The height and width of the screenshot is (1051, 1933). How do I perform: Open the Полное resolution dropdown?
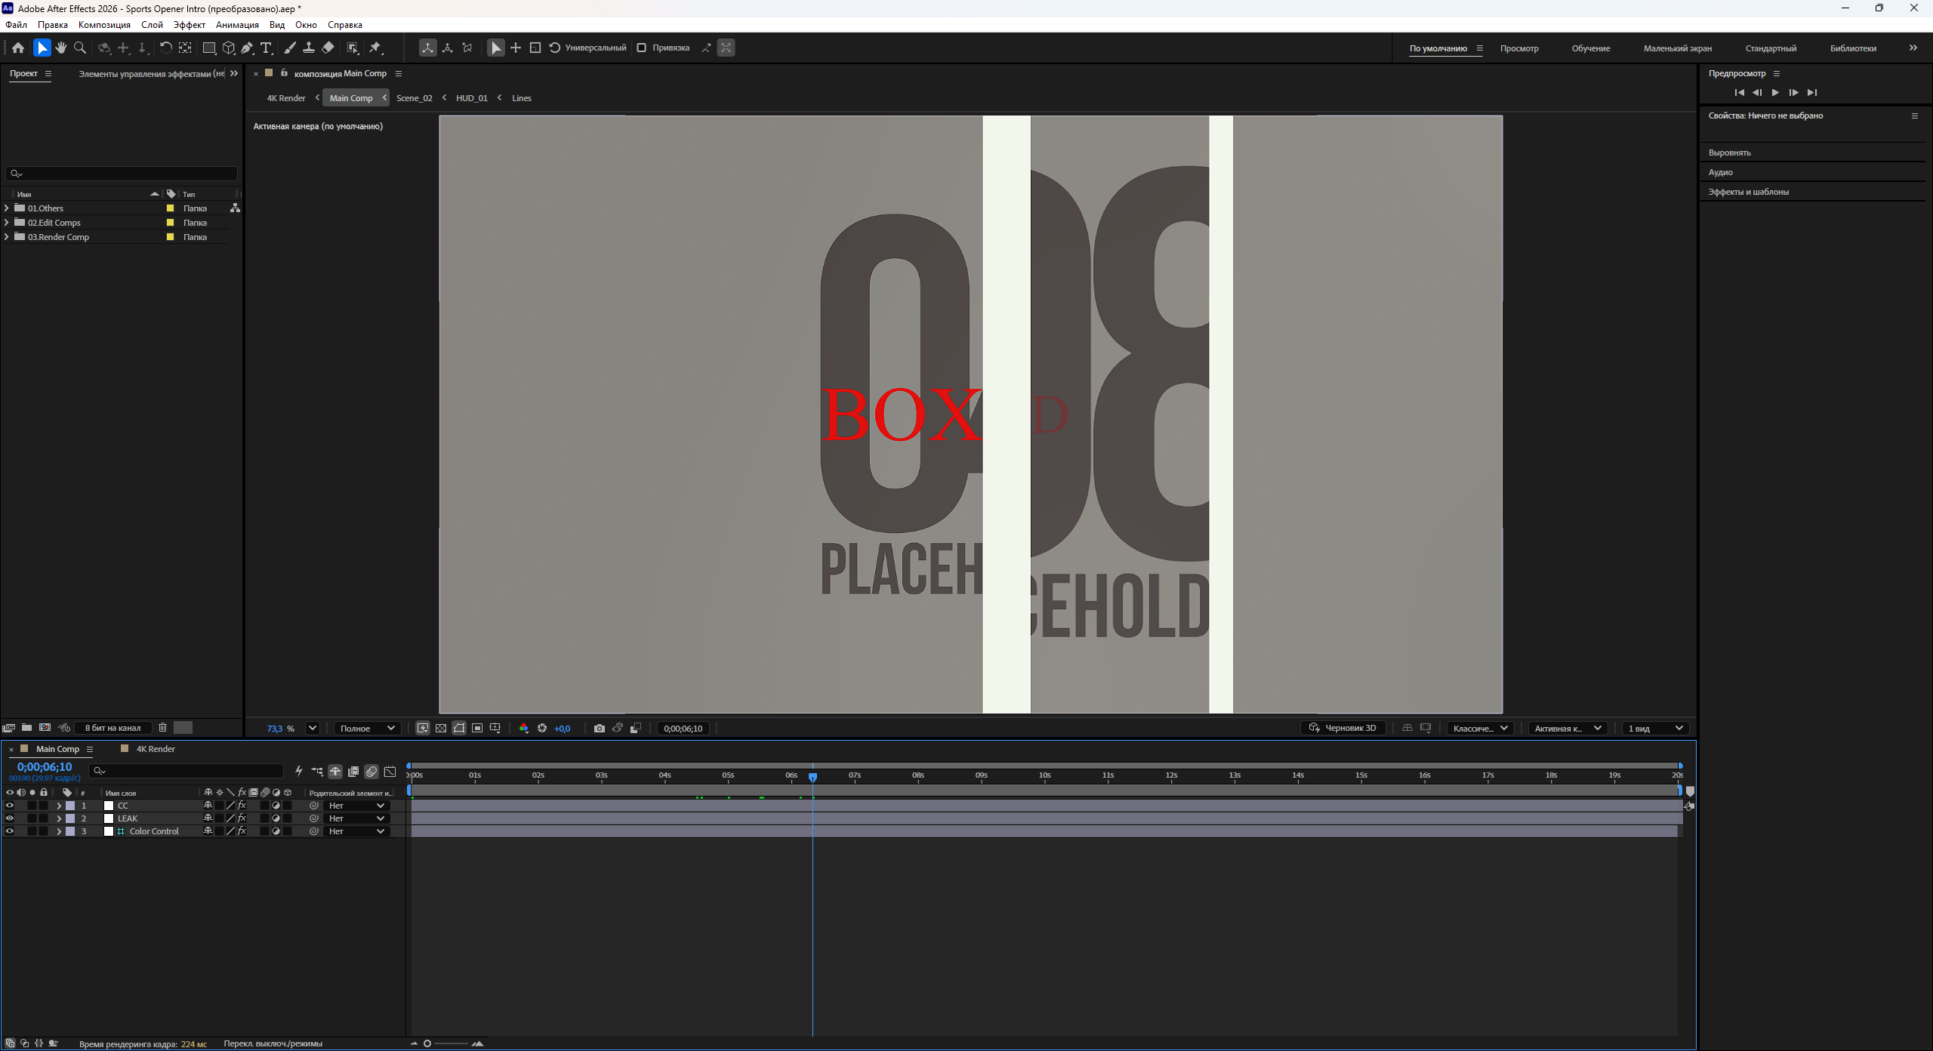(367, 728)
